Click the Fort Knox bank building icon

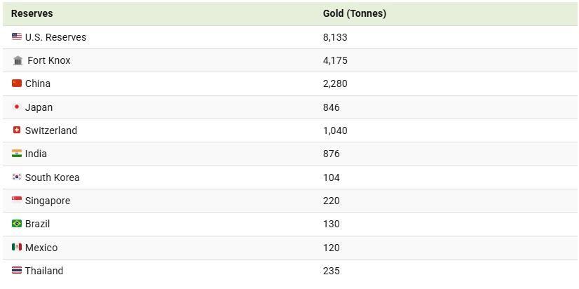tap(18, 61)
